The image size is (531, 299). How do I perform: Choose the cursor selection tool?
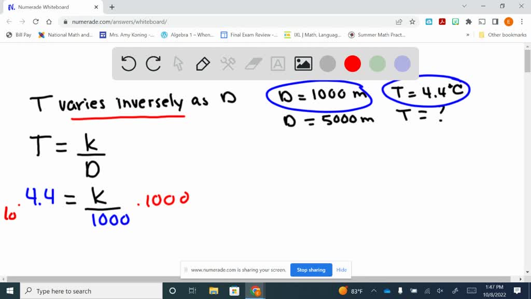(178, 63)
